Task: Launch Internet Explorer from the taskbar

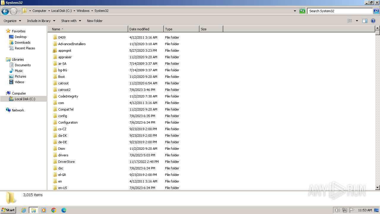Action: (x=23, y=210)
